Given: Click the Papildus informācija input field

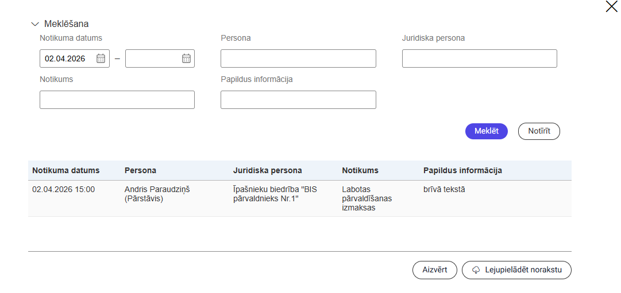Looking at the screenshot, I should tap(298, 100).
